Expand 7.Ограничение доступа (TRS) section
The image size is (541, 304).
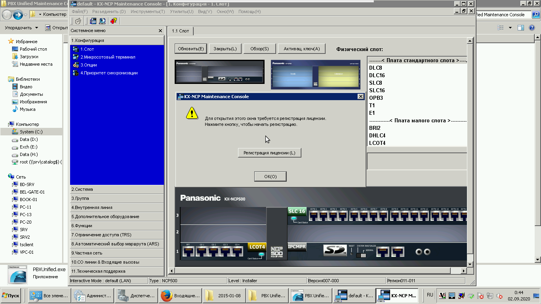pos(117,235)
